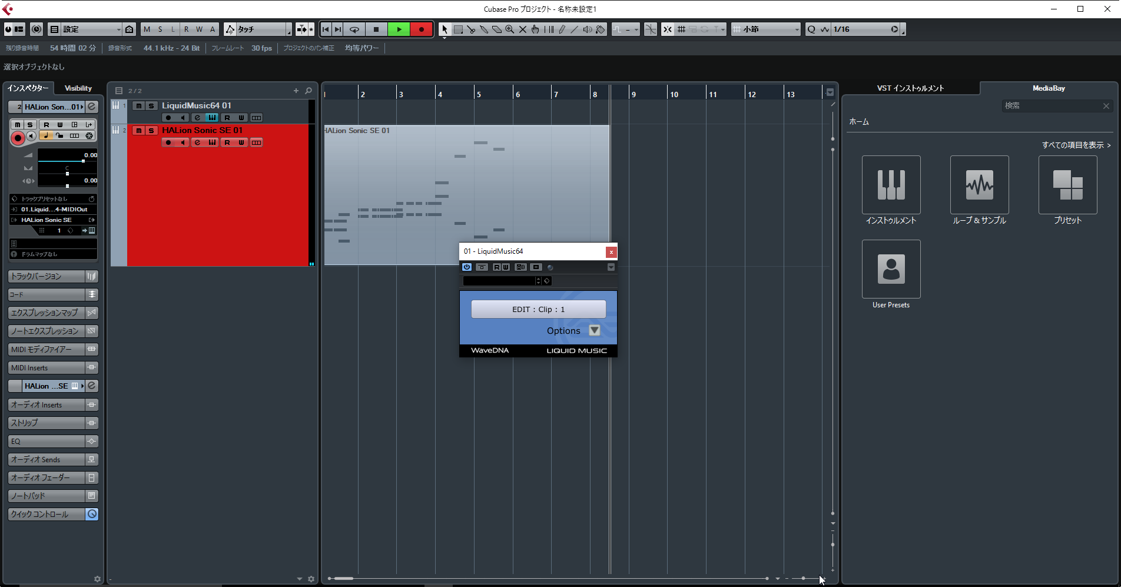This screenshot has width=1121, height=587.
Task: Mute the LiquidMusic64 01 track
Action: 139,106
